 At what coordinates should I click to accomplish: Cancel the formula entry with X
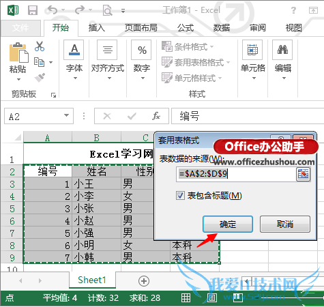107,116
